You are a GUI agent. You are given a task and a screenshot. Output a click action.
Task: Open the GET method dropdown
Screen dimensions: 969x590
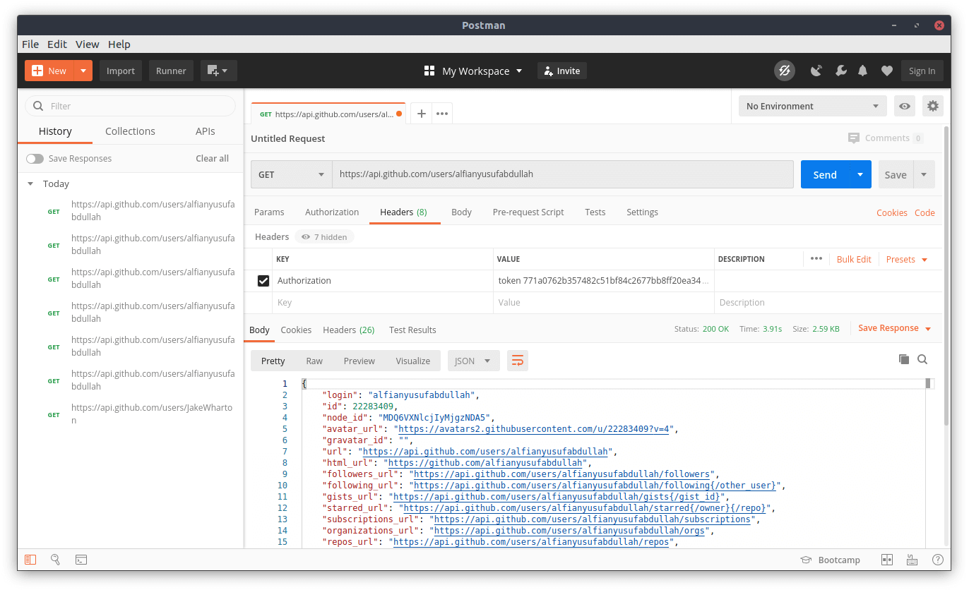coord(291,174)
